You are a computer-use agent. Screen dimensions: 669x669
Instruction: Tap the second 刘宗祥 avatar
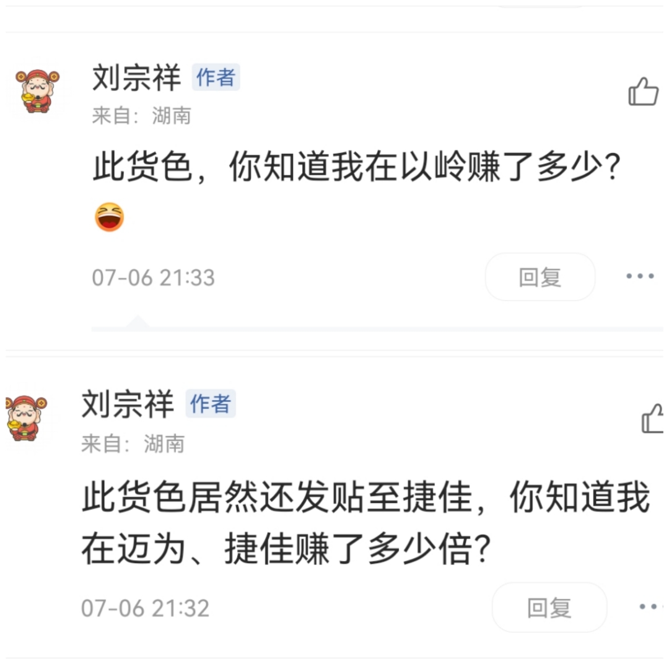(x=26, y=418)
